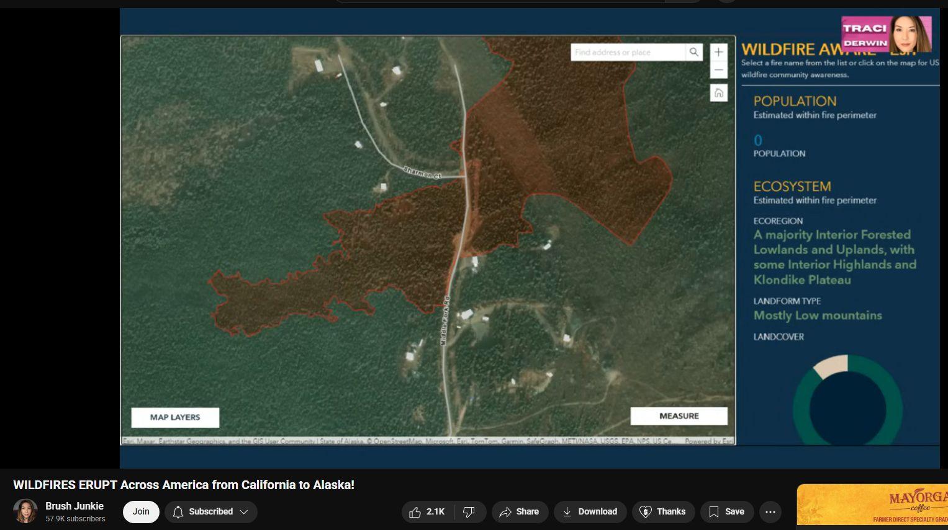Click the Brush Junkie channel avatar
This screenshot has width=948, height=530.
(x=25, y=511)
